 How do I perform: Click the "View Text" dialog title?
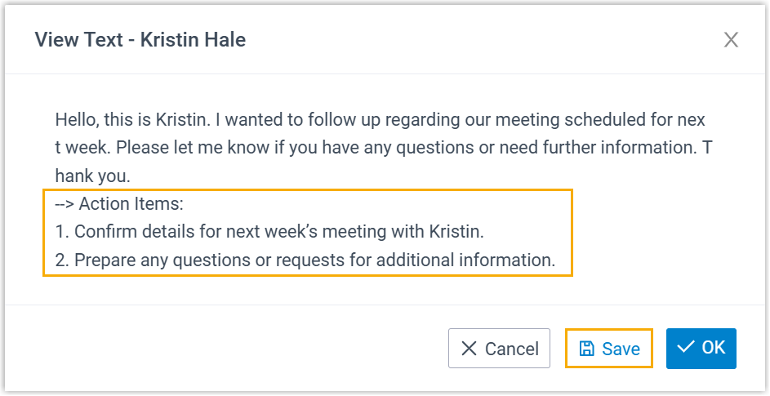coord(79,39)
